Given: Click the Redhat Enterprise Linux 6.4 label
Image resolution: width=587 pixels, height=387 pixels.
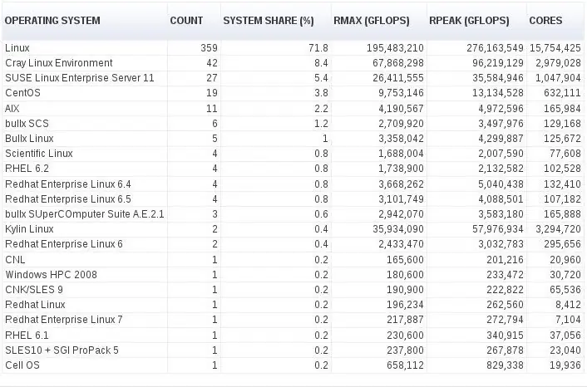Looking at the screenshot, I should pyautogui.click(x=67, y=184).
